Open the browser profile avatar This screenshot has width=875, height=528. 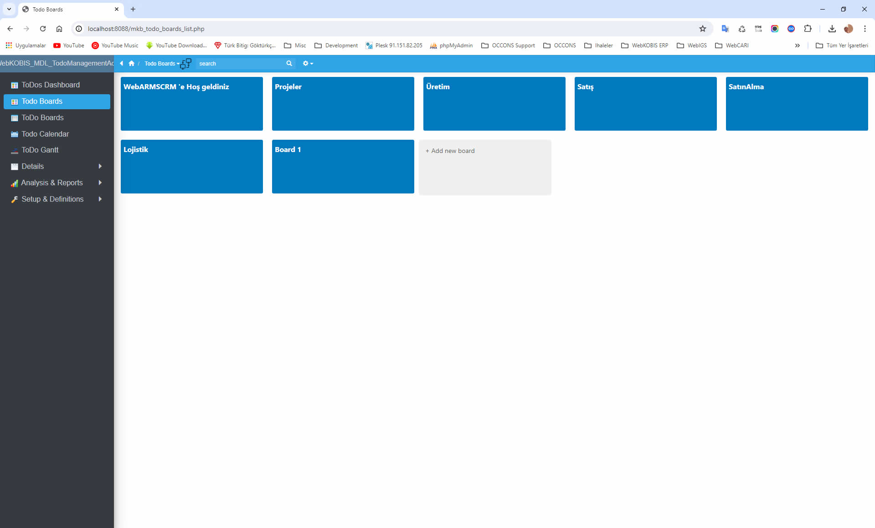[848, 29]
